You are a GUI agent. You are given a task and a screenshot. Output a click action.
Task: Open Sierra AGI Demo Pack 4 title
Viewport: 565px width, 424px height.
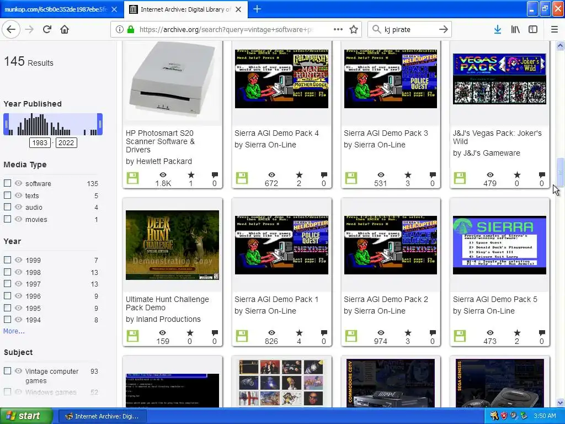point(276,133)
